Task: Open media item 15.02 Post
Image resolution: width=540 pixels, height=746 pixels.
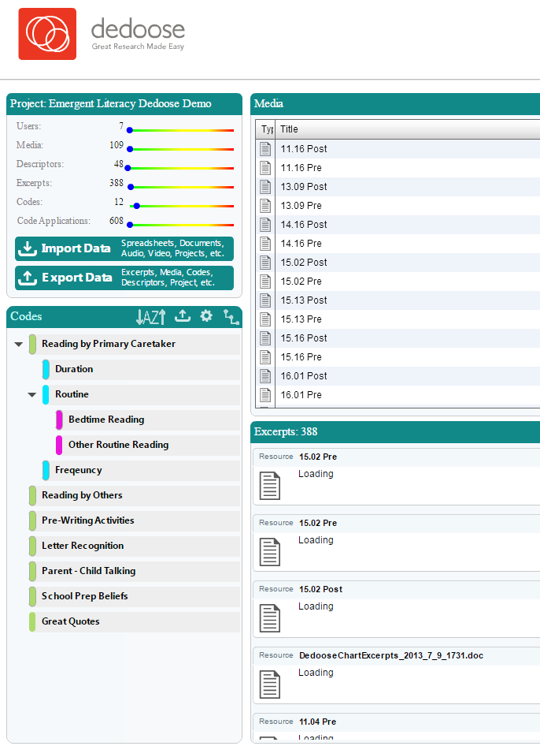Action: (x=304, y=263)
